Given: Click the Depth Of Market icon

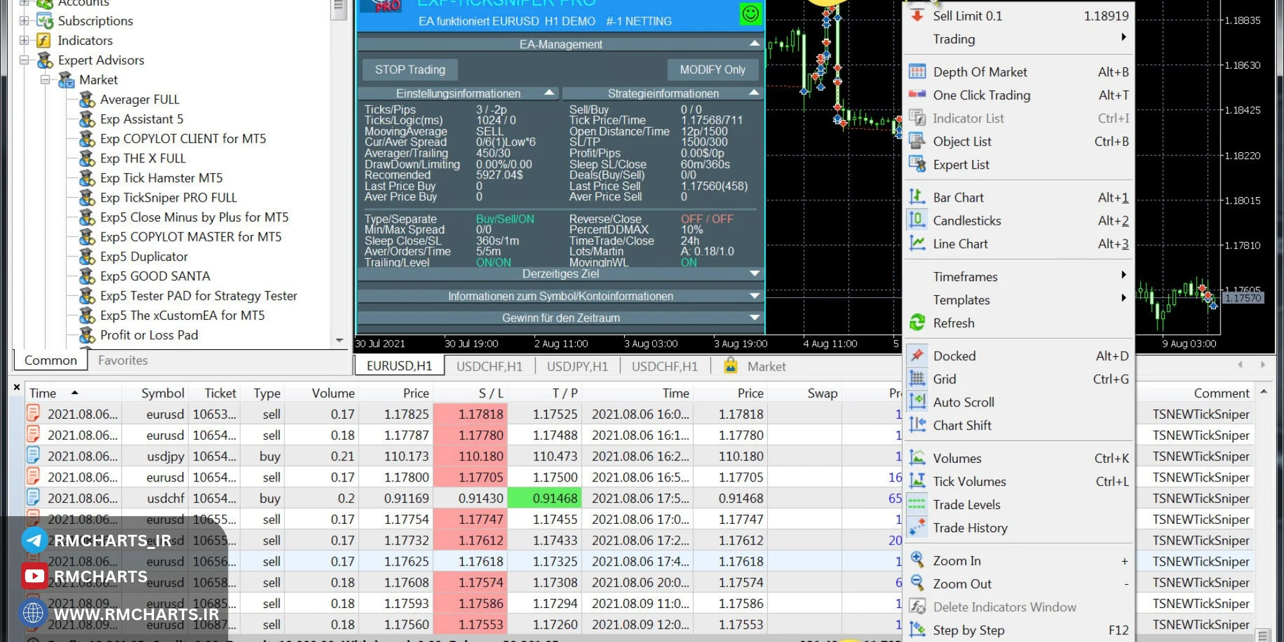Looking at the screenshot, I should [x=917, y=72].
